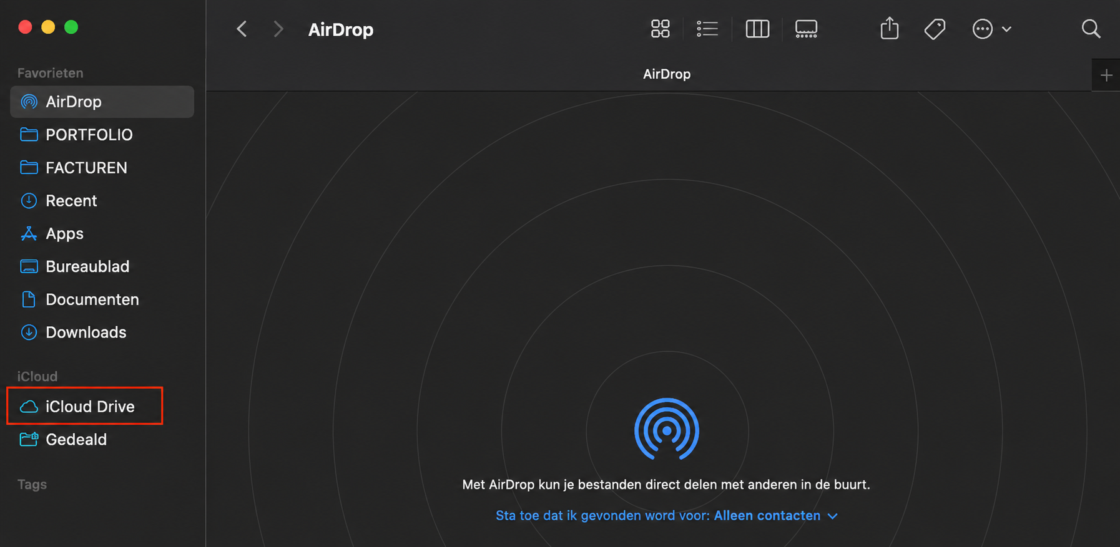
Task: Minimize the window with yellow button
Action: tap(48, 27)
